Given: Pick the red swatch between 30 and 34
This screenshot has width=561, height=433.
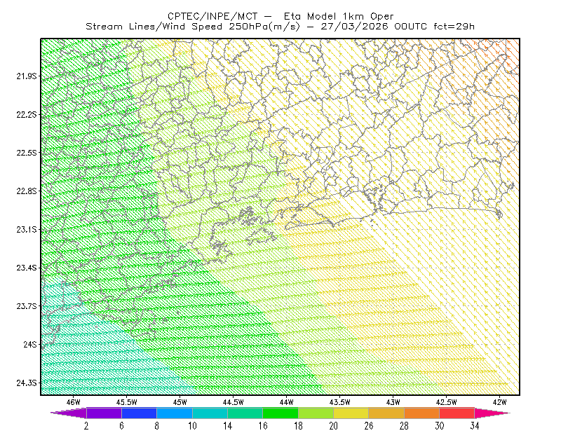Looking at the screenshot, I should 457,413.
